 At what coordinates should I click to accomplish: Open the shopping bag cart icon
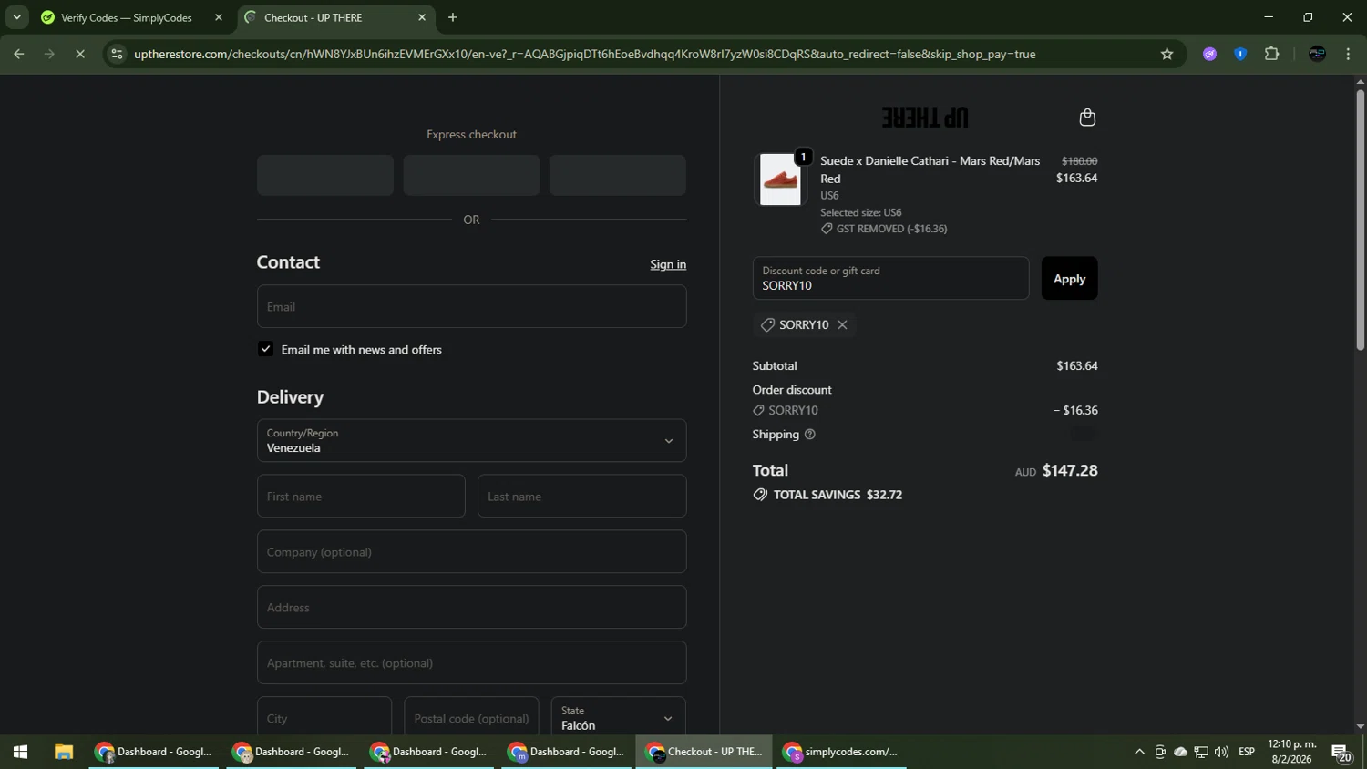point(1086,118)
